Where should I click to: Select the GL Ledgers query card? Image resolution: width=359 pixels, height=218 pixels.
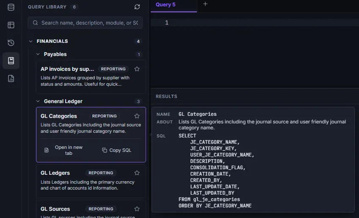click(x=91, y=181)
